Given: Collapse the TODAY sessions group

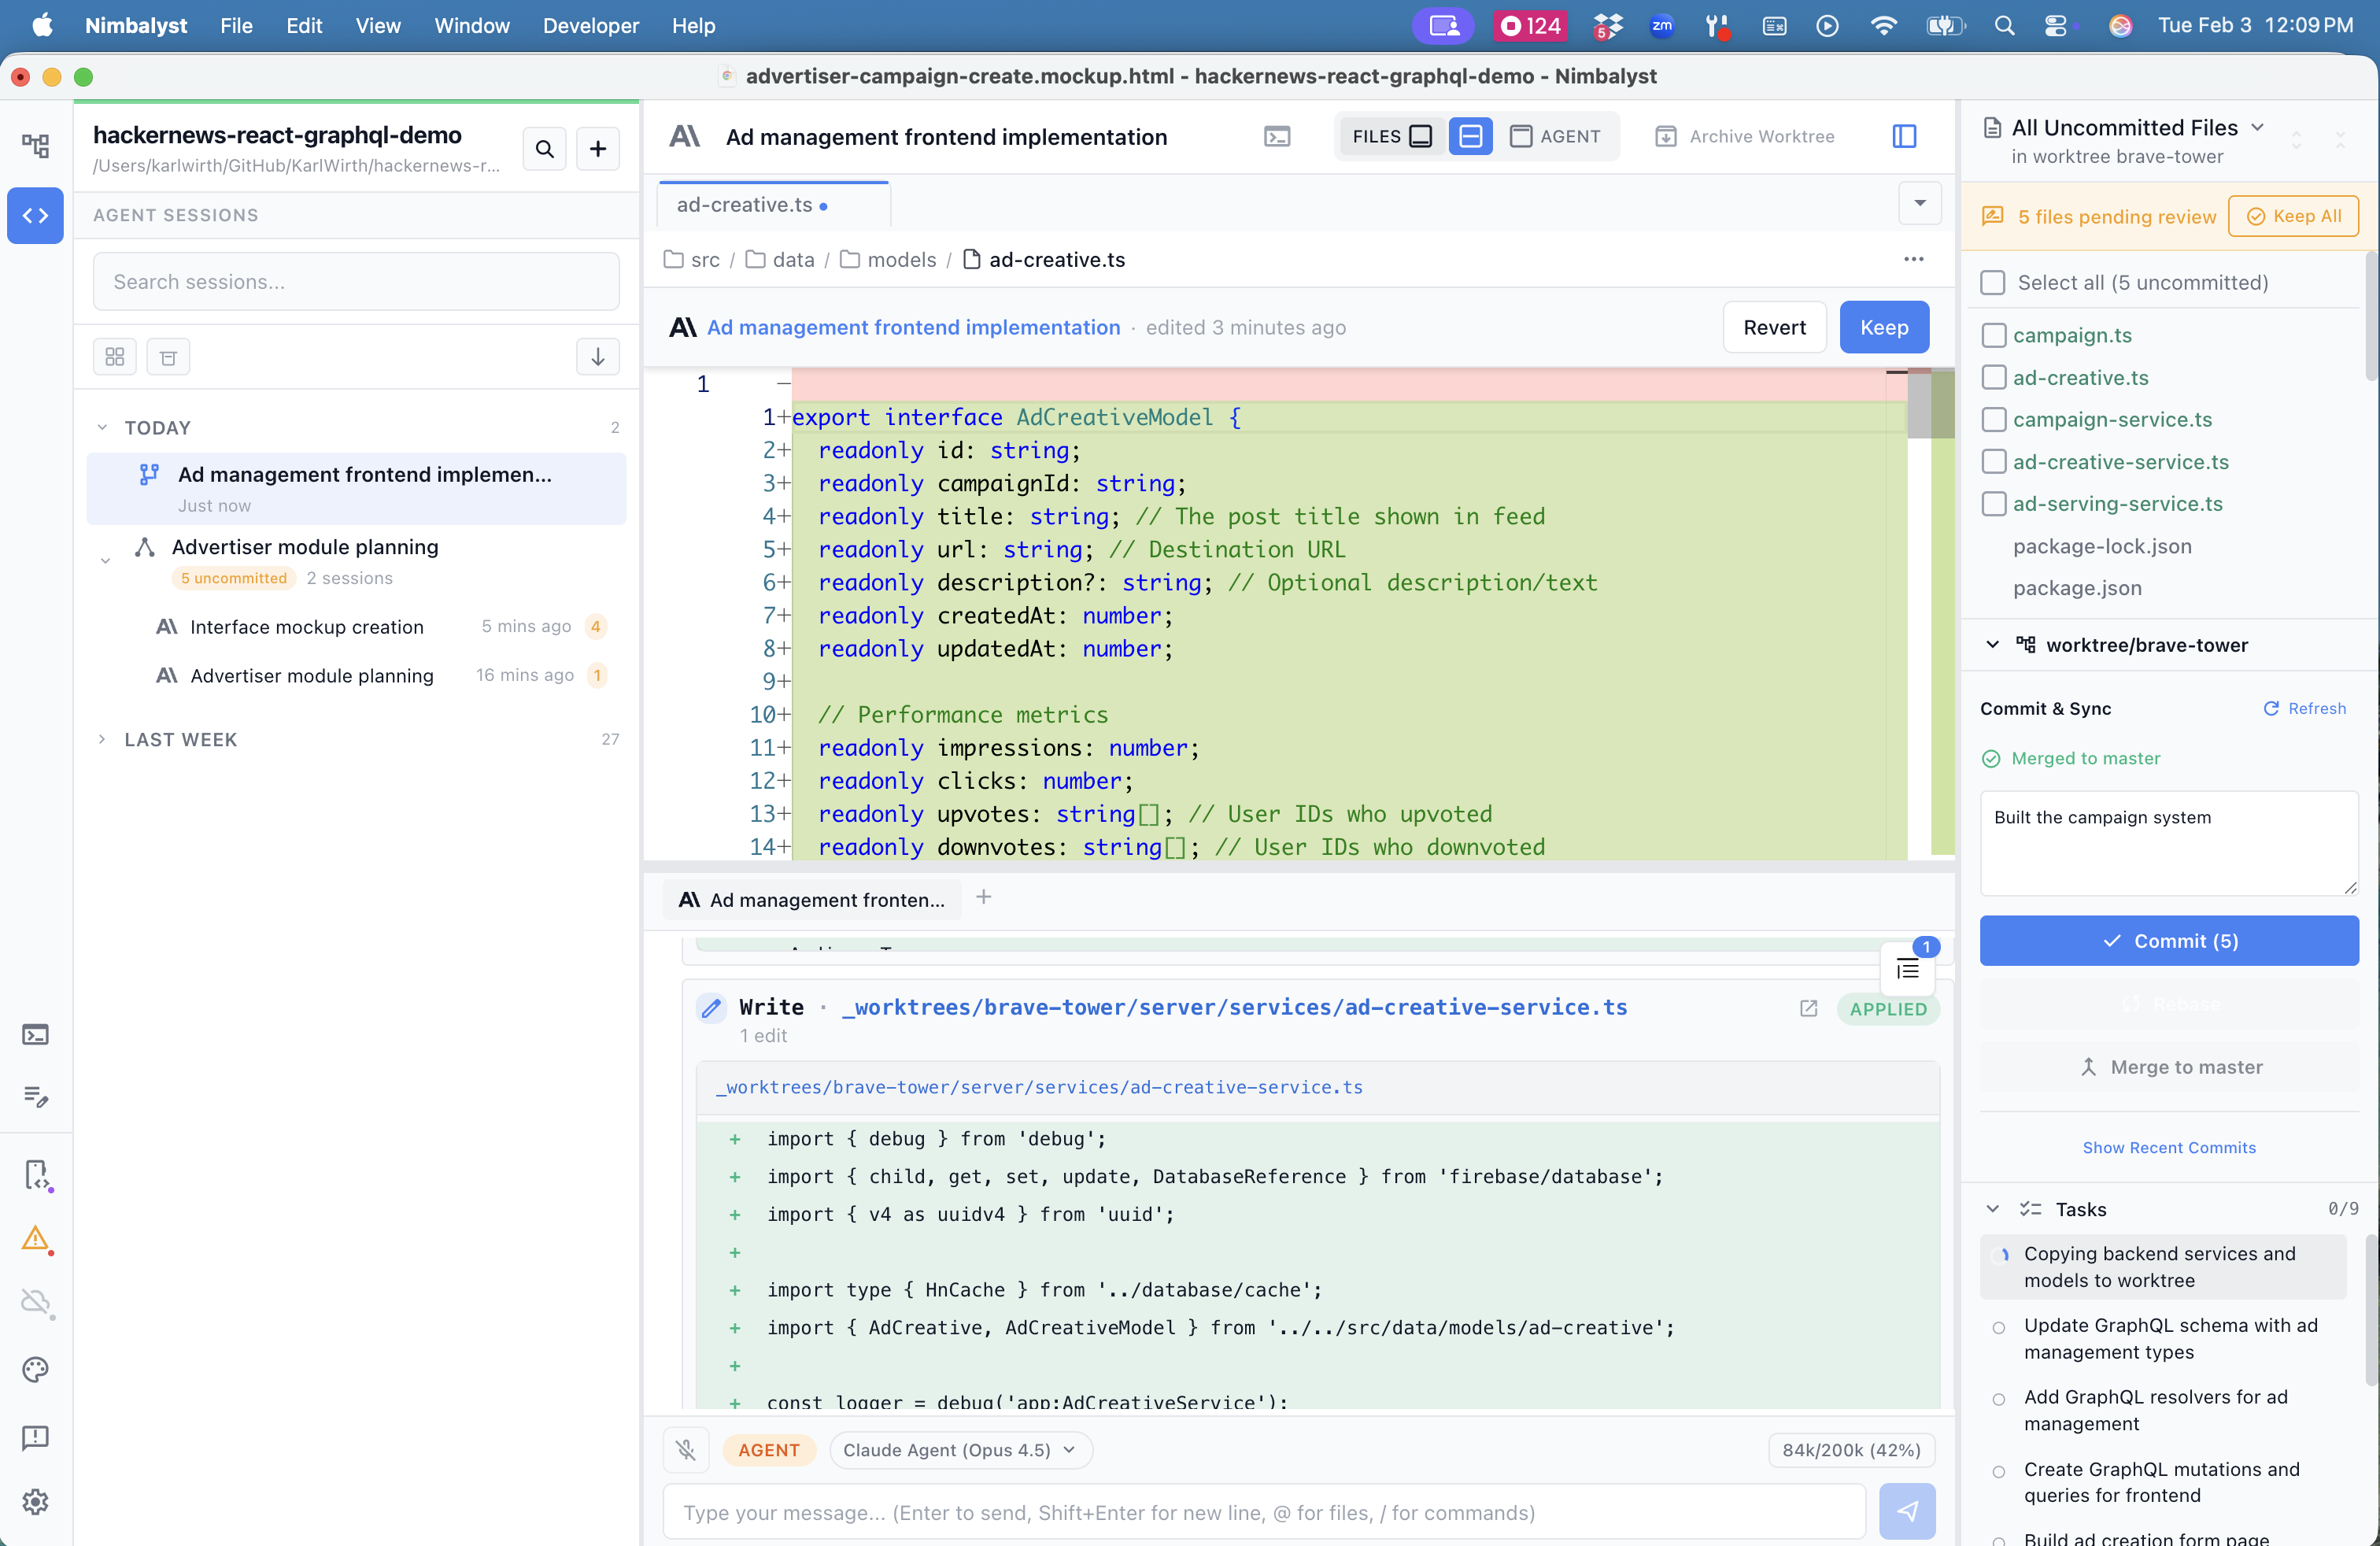Looking at the screenshot, I should click(102, 427).
